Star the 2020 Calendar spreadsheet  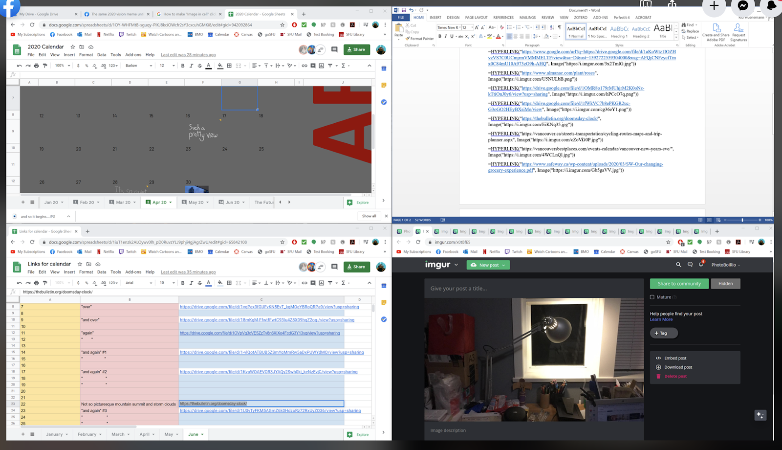[73, 47]
